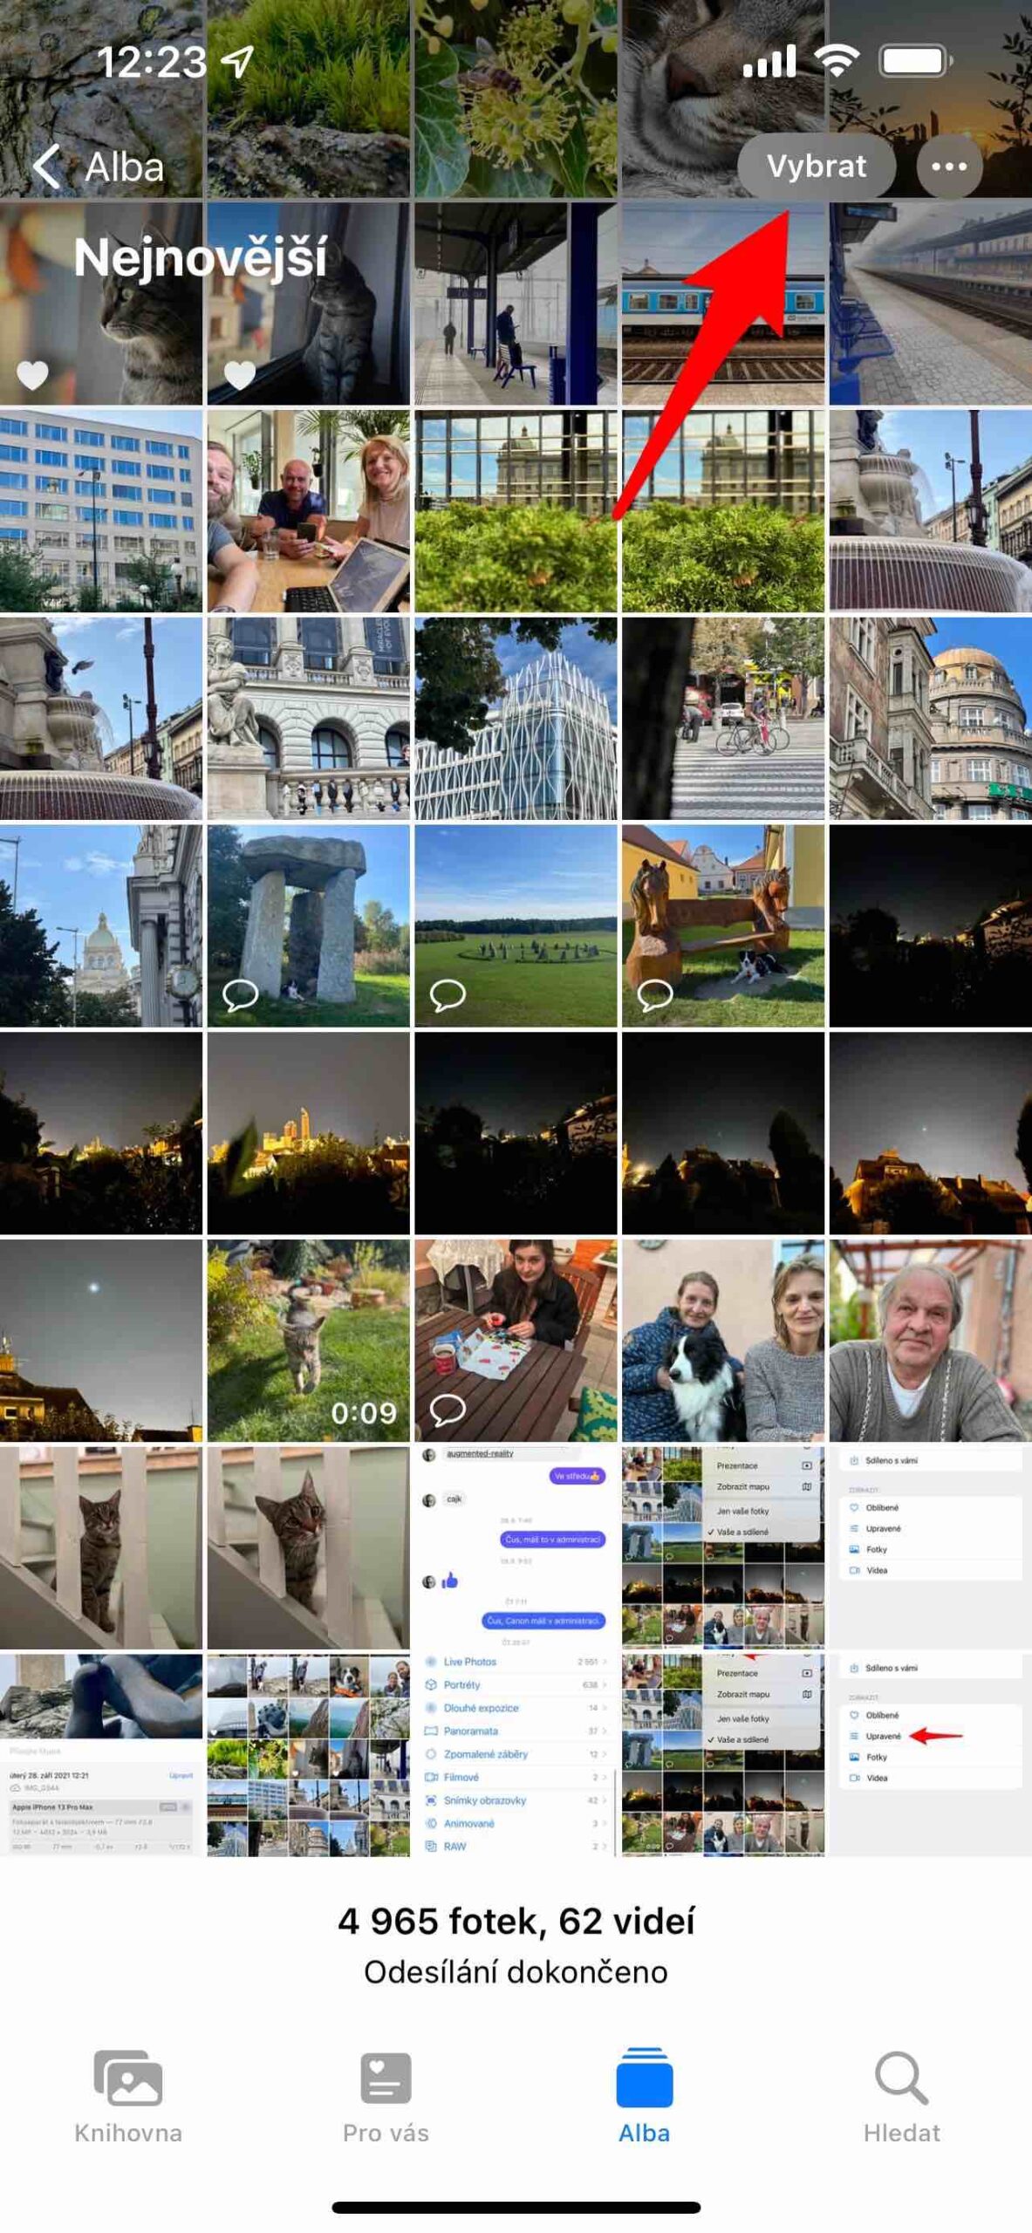Tap comment bubble on wooden horse bench photo
This screenshot has height=2233, width=1032.
tap(655, 994)
